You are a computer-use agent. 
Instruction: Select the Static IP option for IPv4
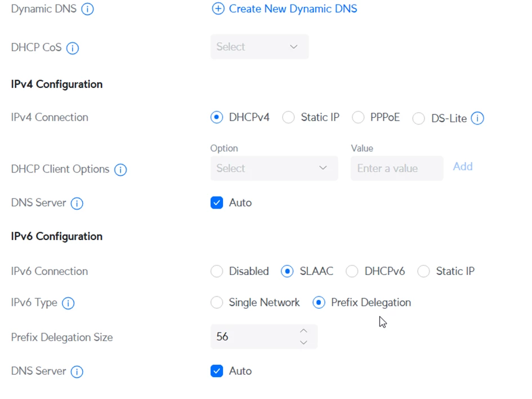(x=288, y=118)
